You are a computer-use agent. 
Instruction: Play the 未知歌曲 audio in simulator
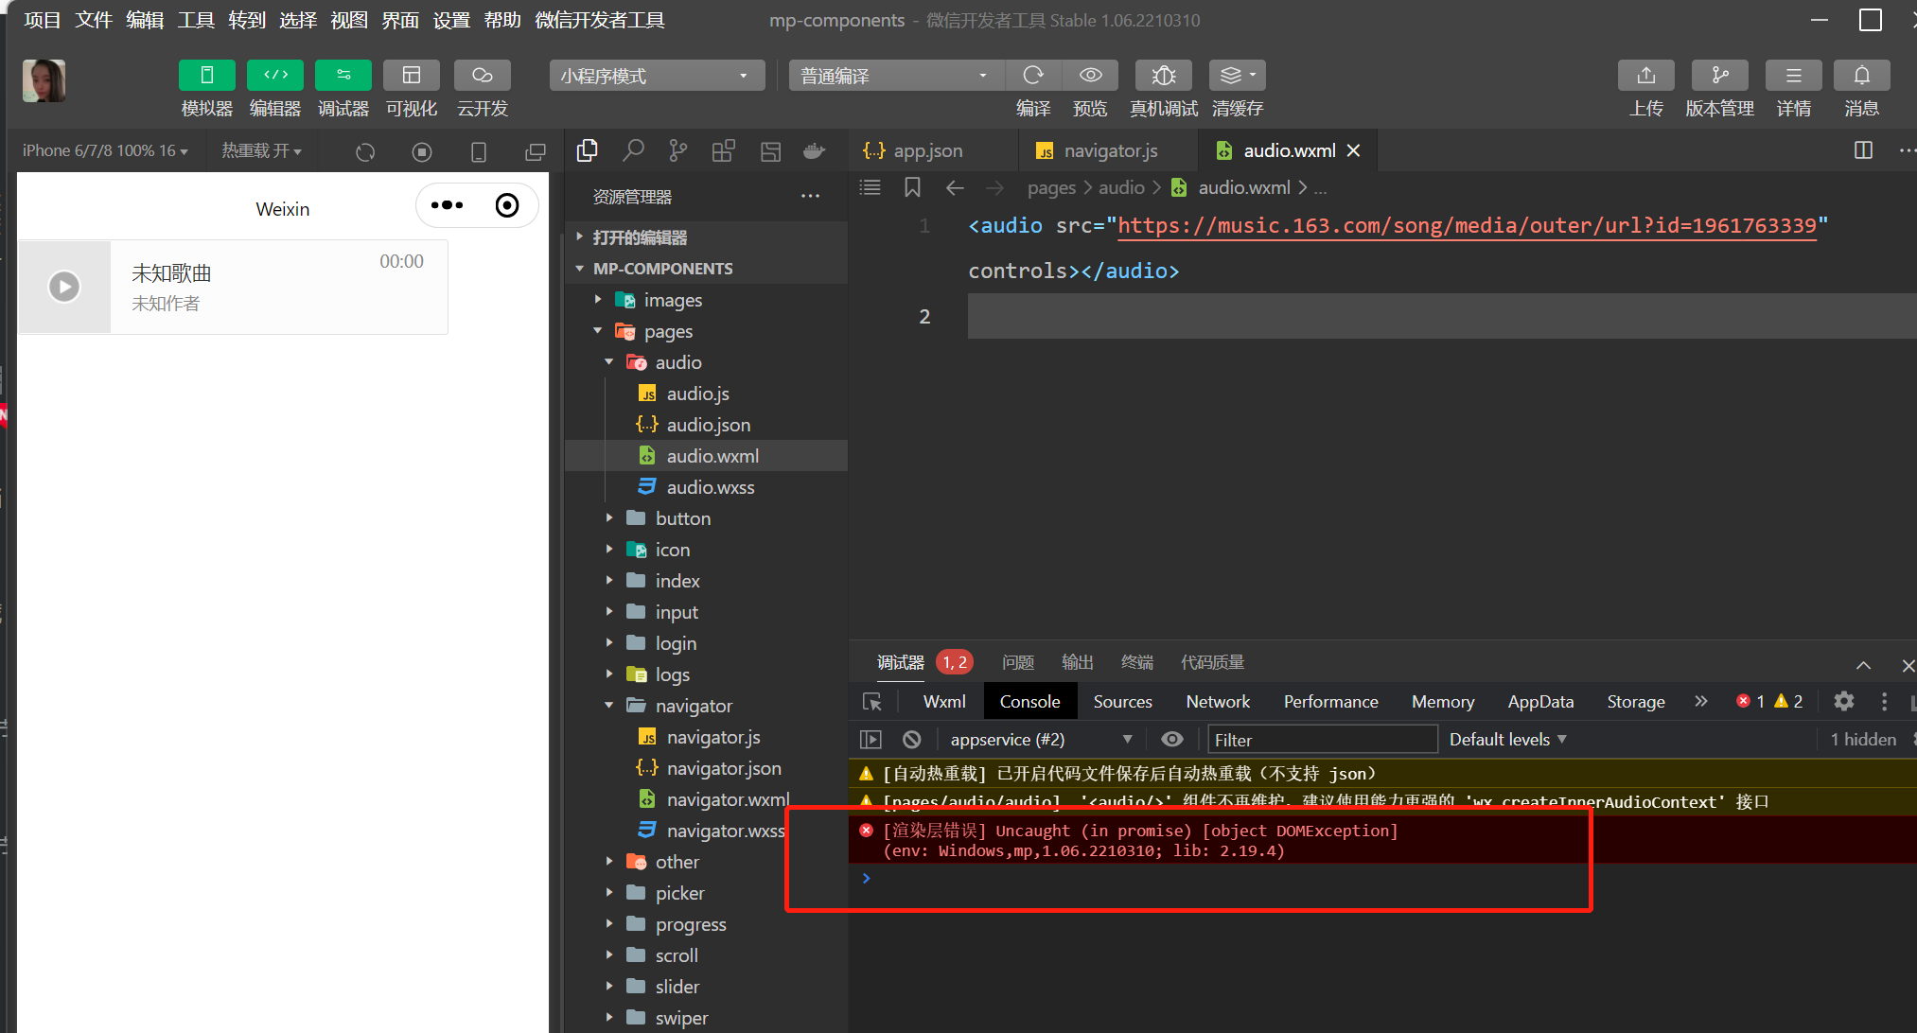point(64,287)
